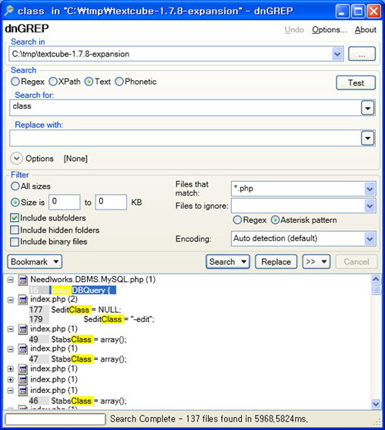The image size is (385, 430).
Task: Open the Search for history dropdown
Action: point(368,108)
